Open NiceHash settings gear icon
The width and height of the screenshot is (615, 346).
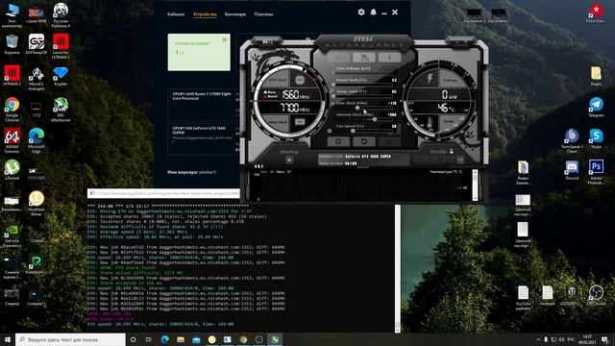(361, 12)
